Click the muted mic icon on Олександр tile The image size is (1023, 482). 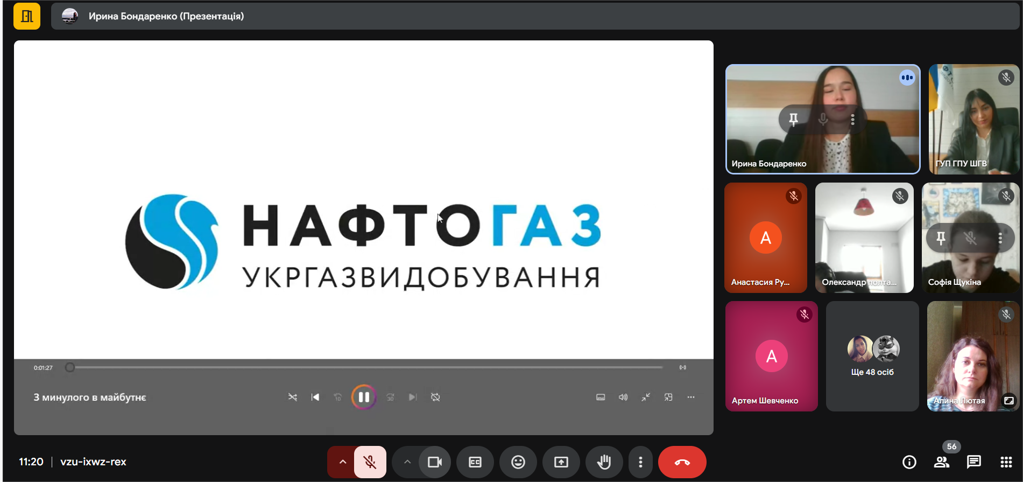pyautogui.click(x=900, y=196)
